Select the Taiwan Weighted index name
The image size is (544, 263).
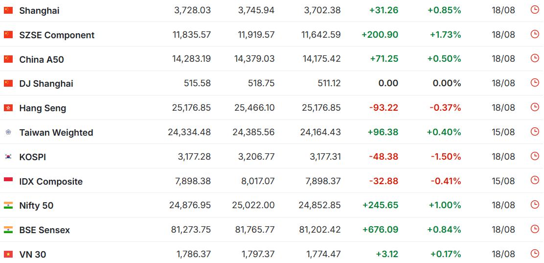56,133
